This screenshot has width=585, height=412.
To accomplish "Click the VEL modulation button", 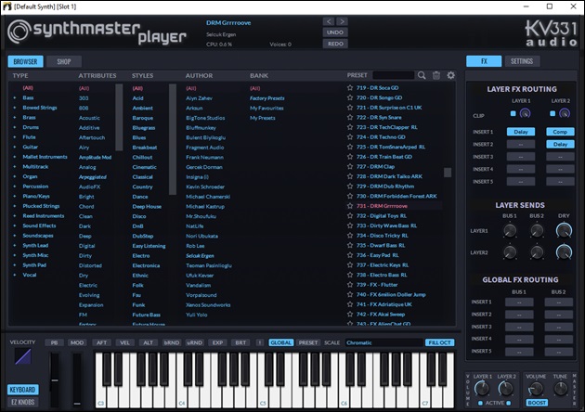I will pyautogui.click(x=124, y=342).
